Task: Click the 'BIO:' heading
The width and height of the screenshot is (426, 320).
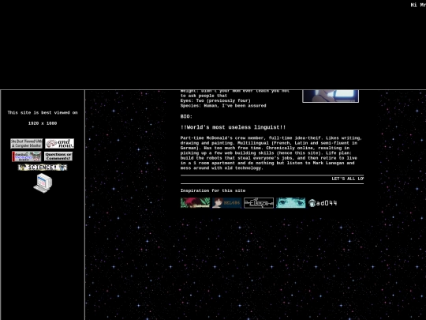Action: pyautogui.click(x=186, y=116)
